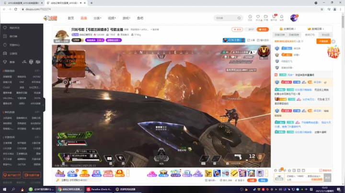This screenshot has width=345, height=193.
Task: Switch to the 贵宾(74) tab
Action: coord(310,35)
